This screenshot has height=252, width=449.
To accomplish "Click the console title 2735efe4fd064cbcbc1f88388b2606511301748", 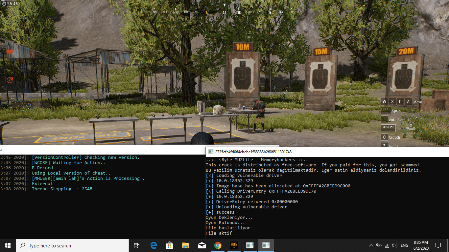I will click(x=253, y=152).
